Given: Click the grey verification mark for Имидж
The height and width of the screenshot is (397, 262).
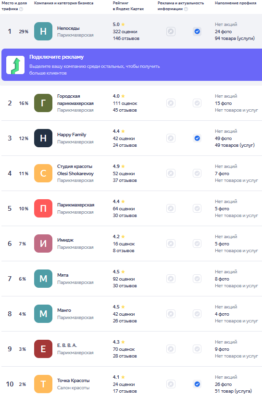Looking at the screenshot, I should click(197, 243).
